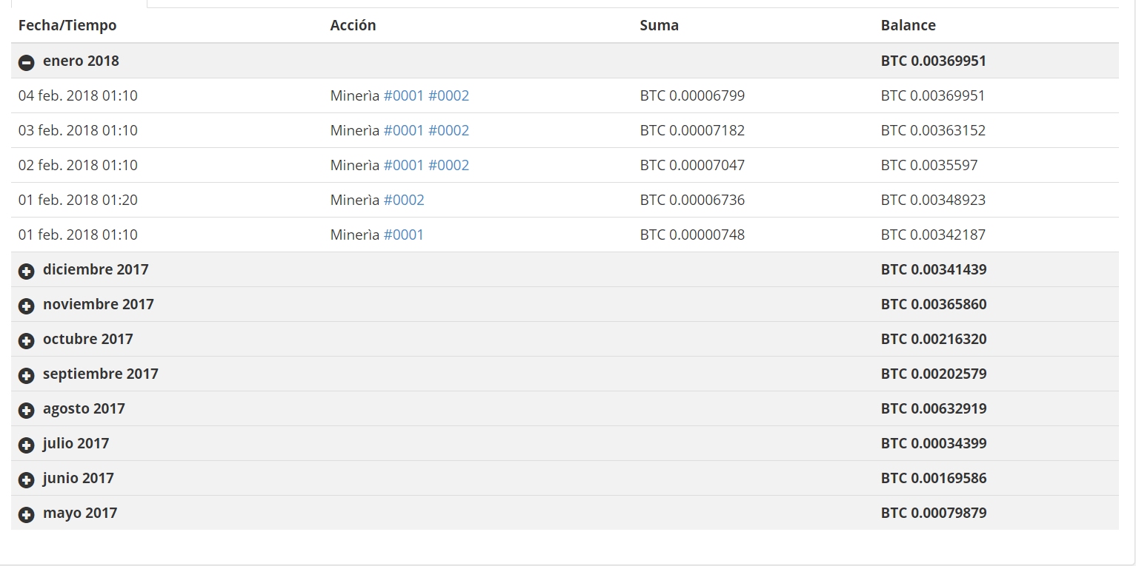The image size is (1136, 566).
Task: Open #0001 link in 02 feb. row
Action: tap(403, 165)
